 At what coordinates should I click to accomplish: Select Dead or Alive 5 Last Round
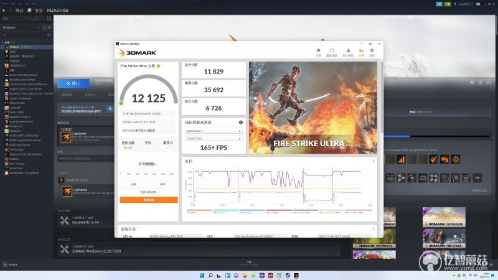click(x=24, y=89)
